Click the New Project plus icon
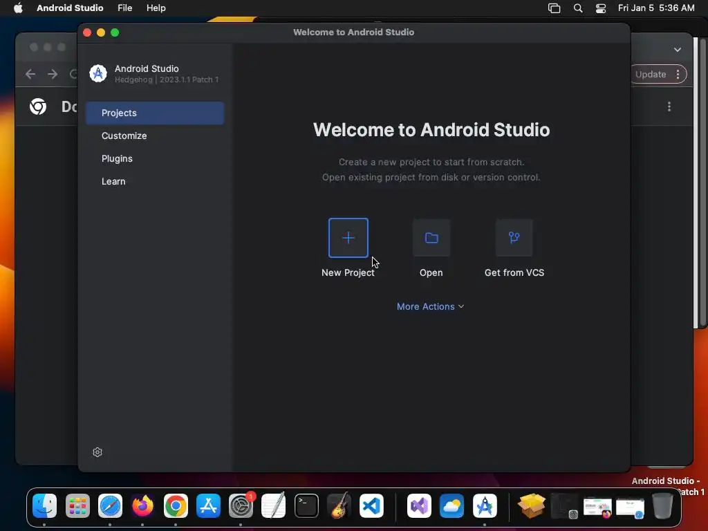Viewport: 708px width, 531px height. [348, 238]
